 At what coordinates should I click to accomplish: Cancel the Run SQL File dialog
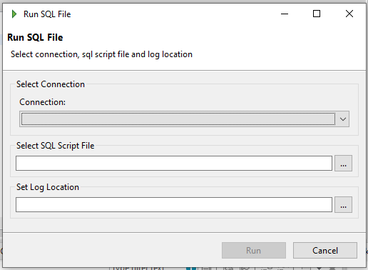325,251
